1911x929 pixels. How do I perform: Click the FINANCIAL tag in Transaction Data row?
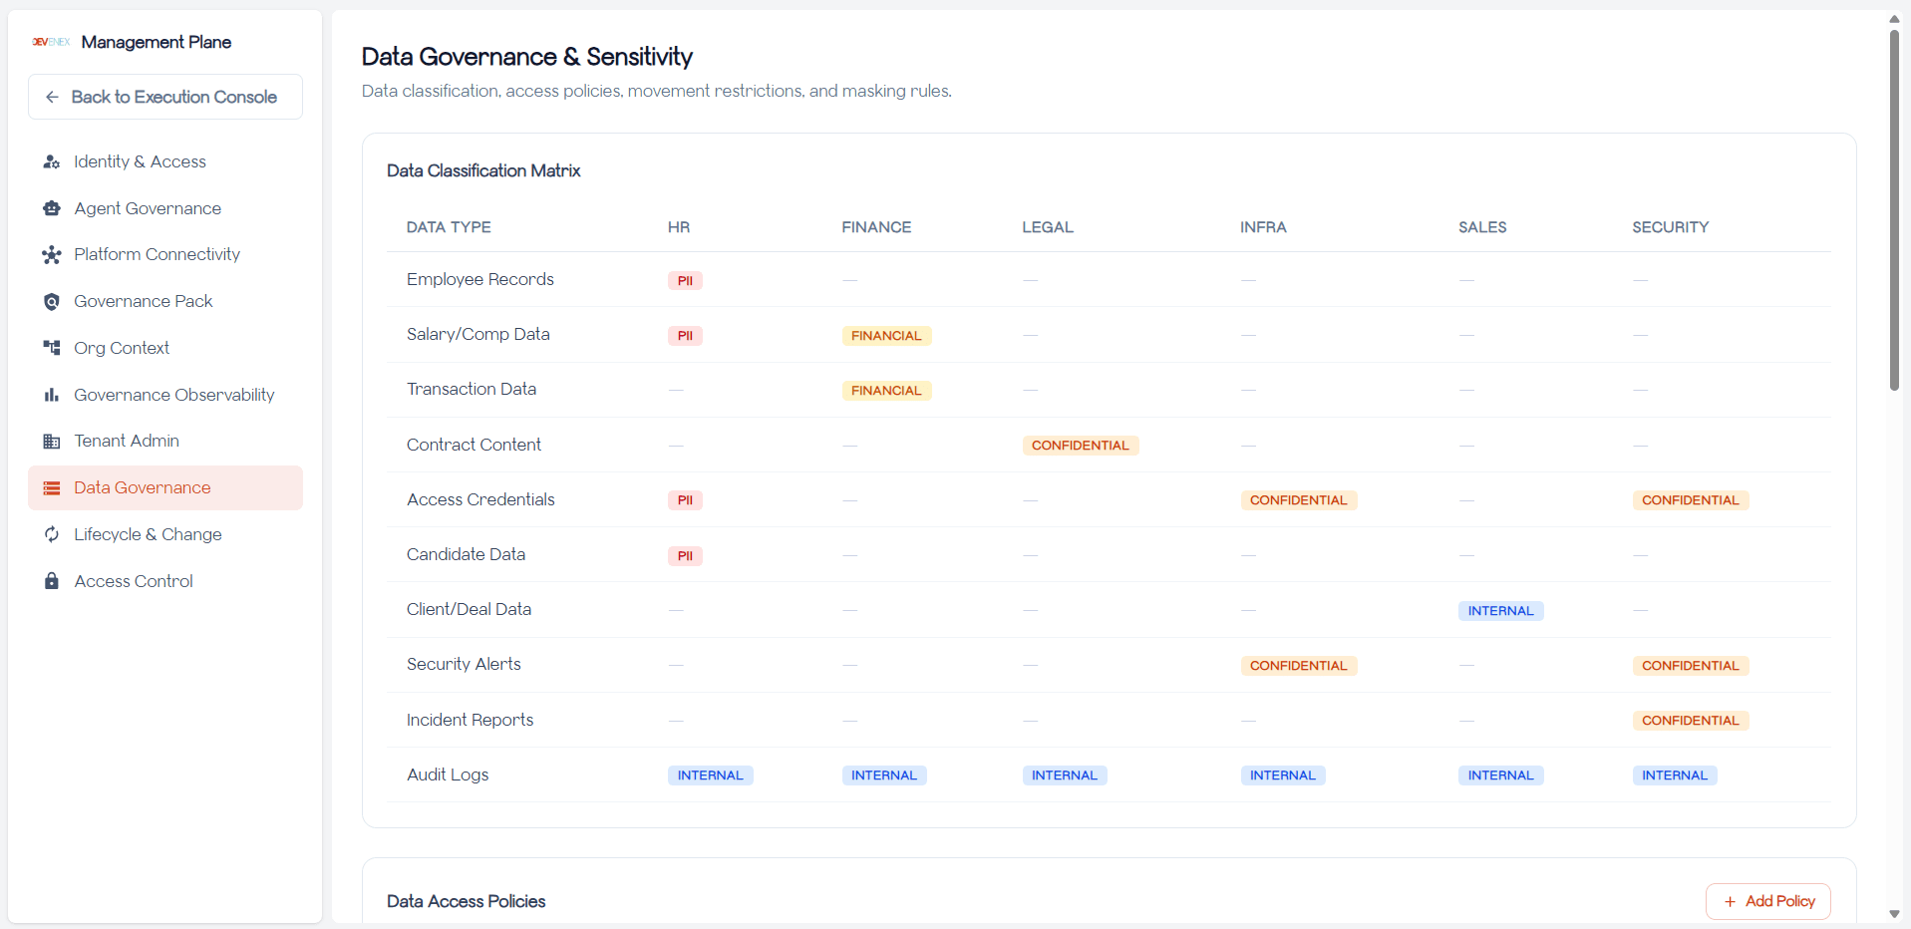coord(885,391)
